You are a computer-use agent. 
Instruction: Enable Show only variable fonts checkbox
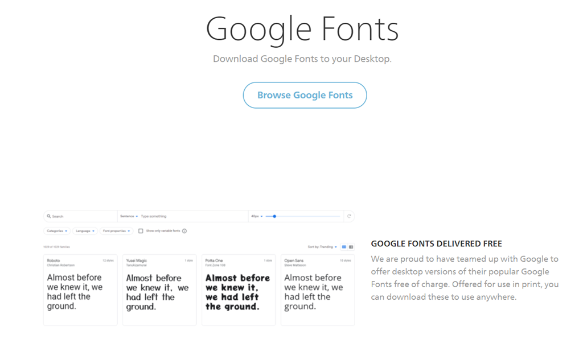click(x=141, y=231)
